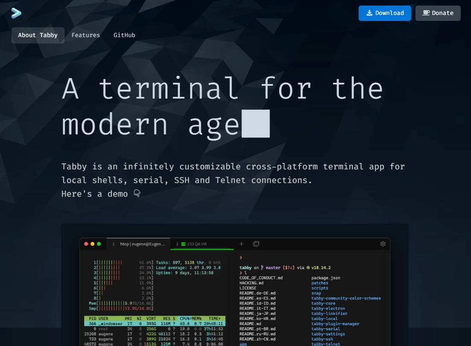471x346 pixels.
Task: Click 'HACKING.md' file name
Action: pos(251,283)
